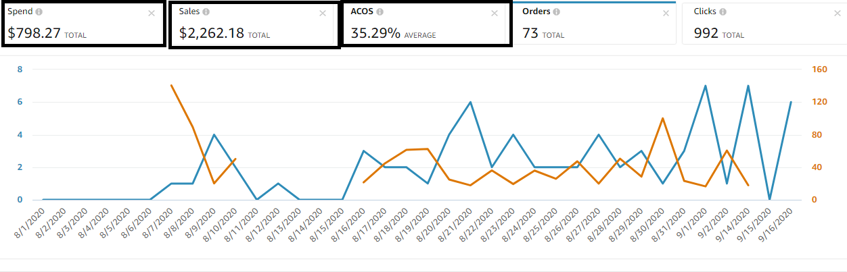Viewport: 847px width, 272px height.
Task: Remove the Spend metric card
Action: point(151,13)
